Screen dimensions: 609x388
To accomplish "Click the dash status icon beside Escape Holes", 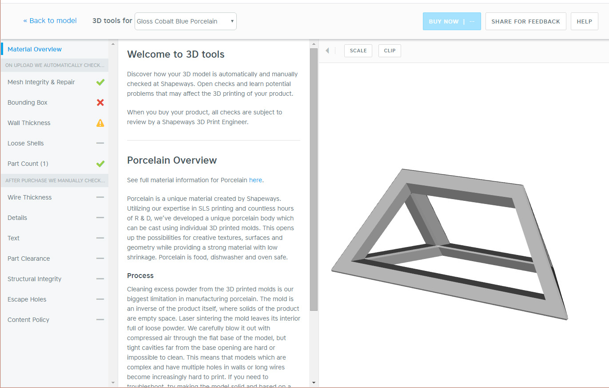I will 100,299.
